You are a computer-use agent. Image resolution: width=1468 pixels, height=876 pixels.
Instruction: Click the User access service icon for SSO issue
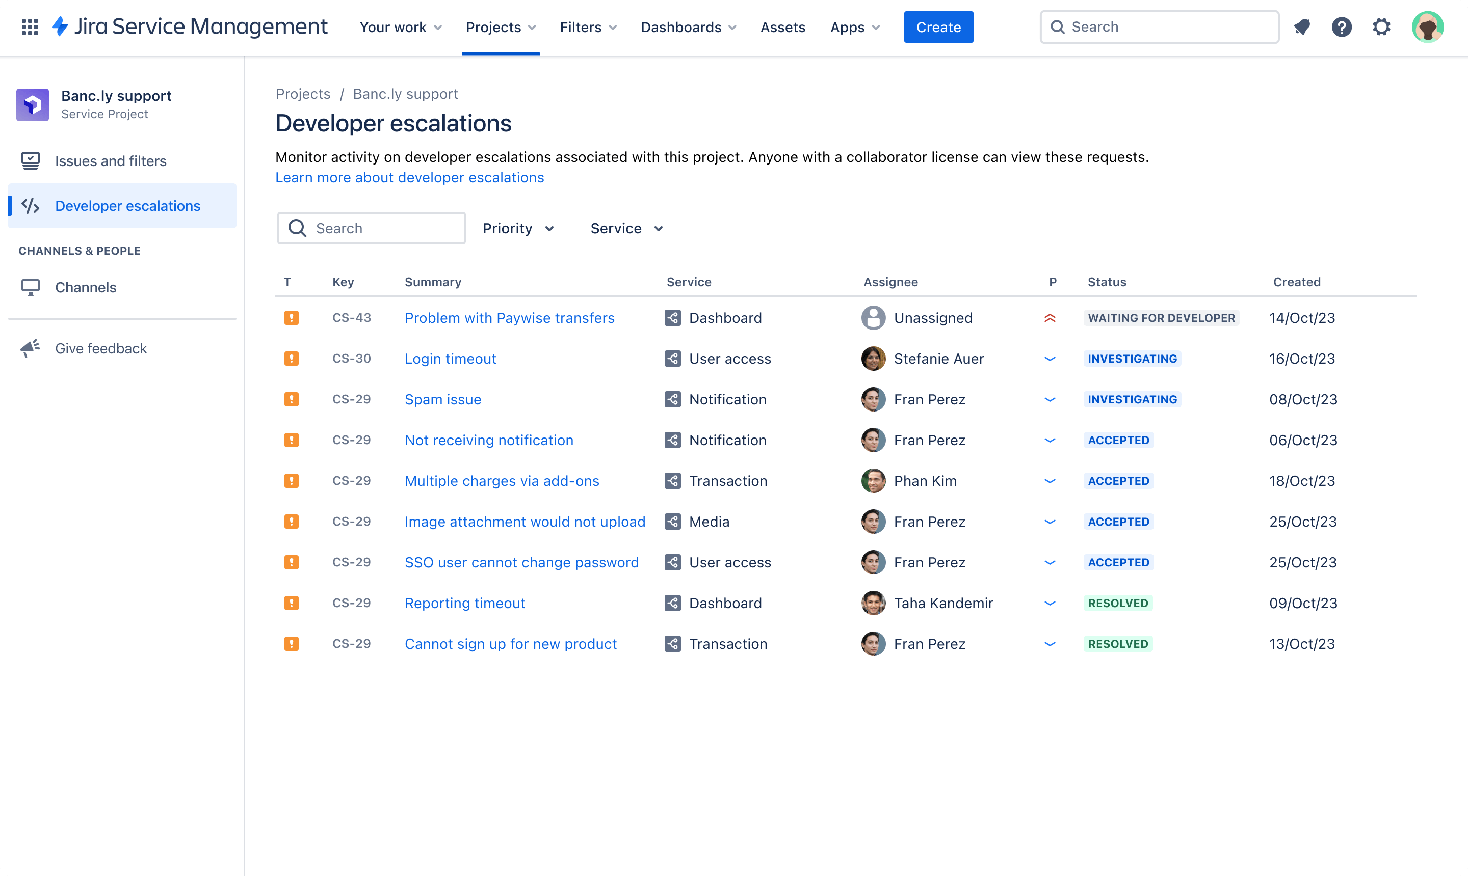[x=673, y=562]
